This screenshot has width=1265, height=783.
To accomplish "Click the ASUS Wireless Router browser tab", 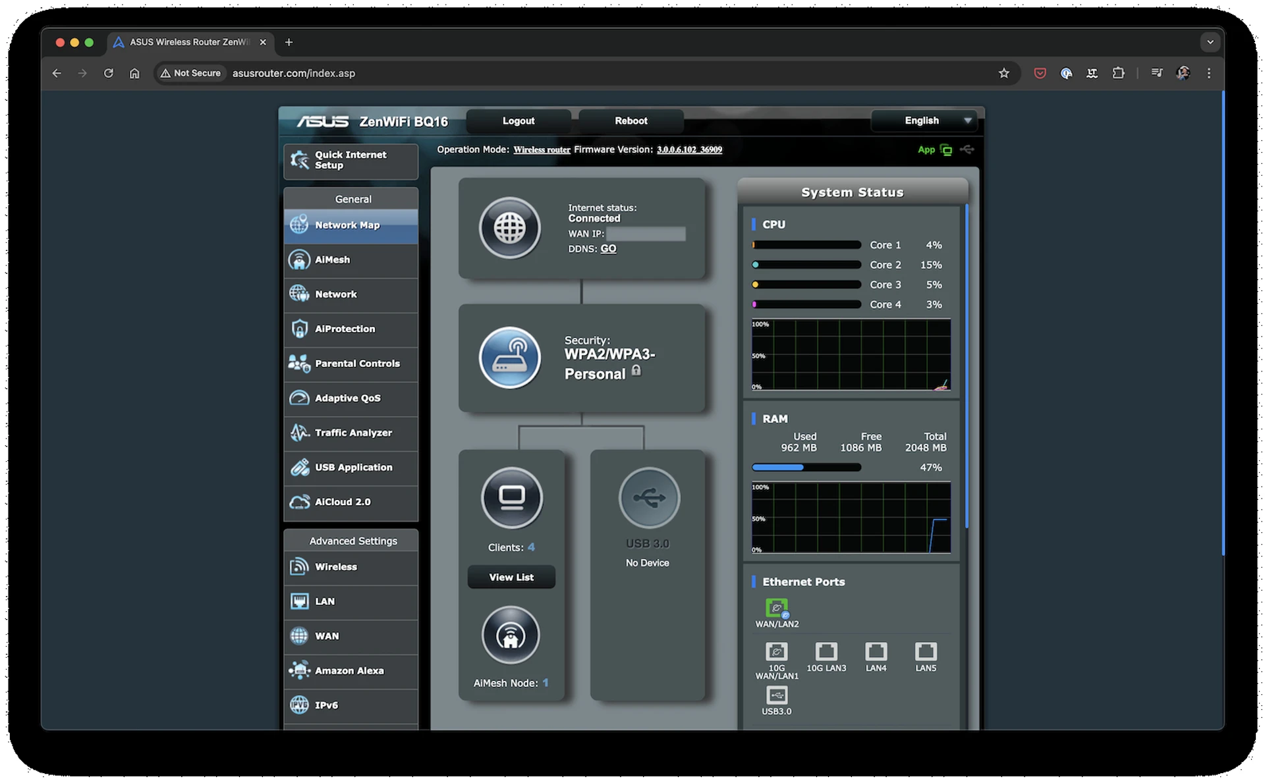I will 190,42.
